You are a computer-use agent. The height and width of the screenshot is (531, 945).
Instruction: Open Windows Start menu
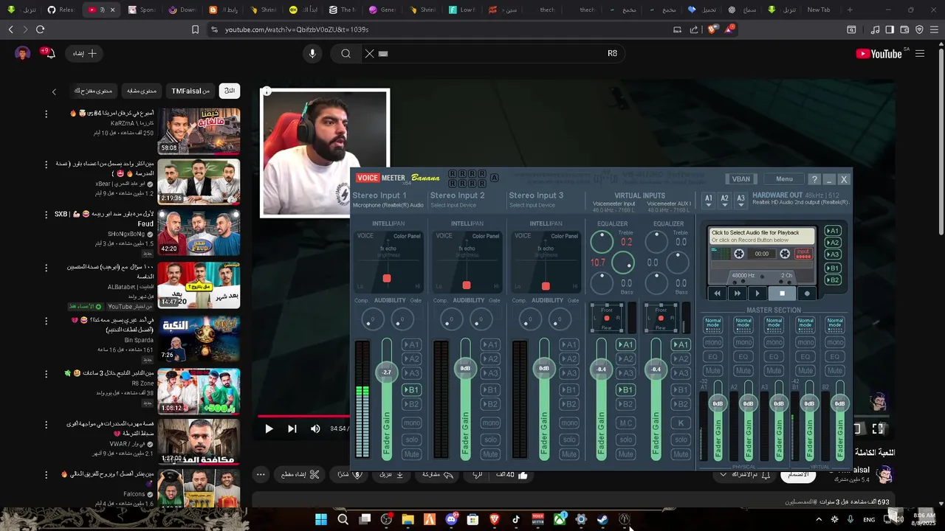coord(321,519)
